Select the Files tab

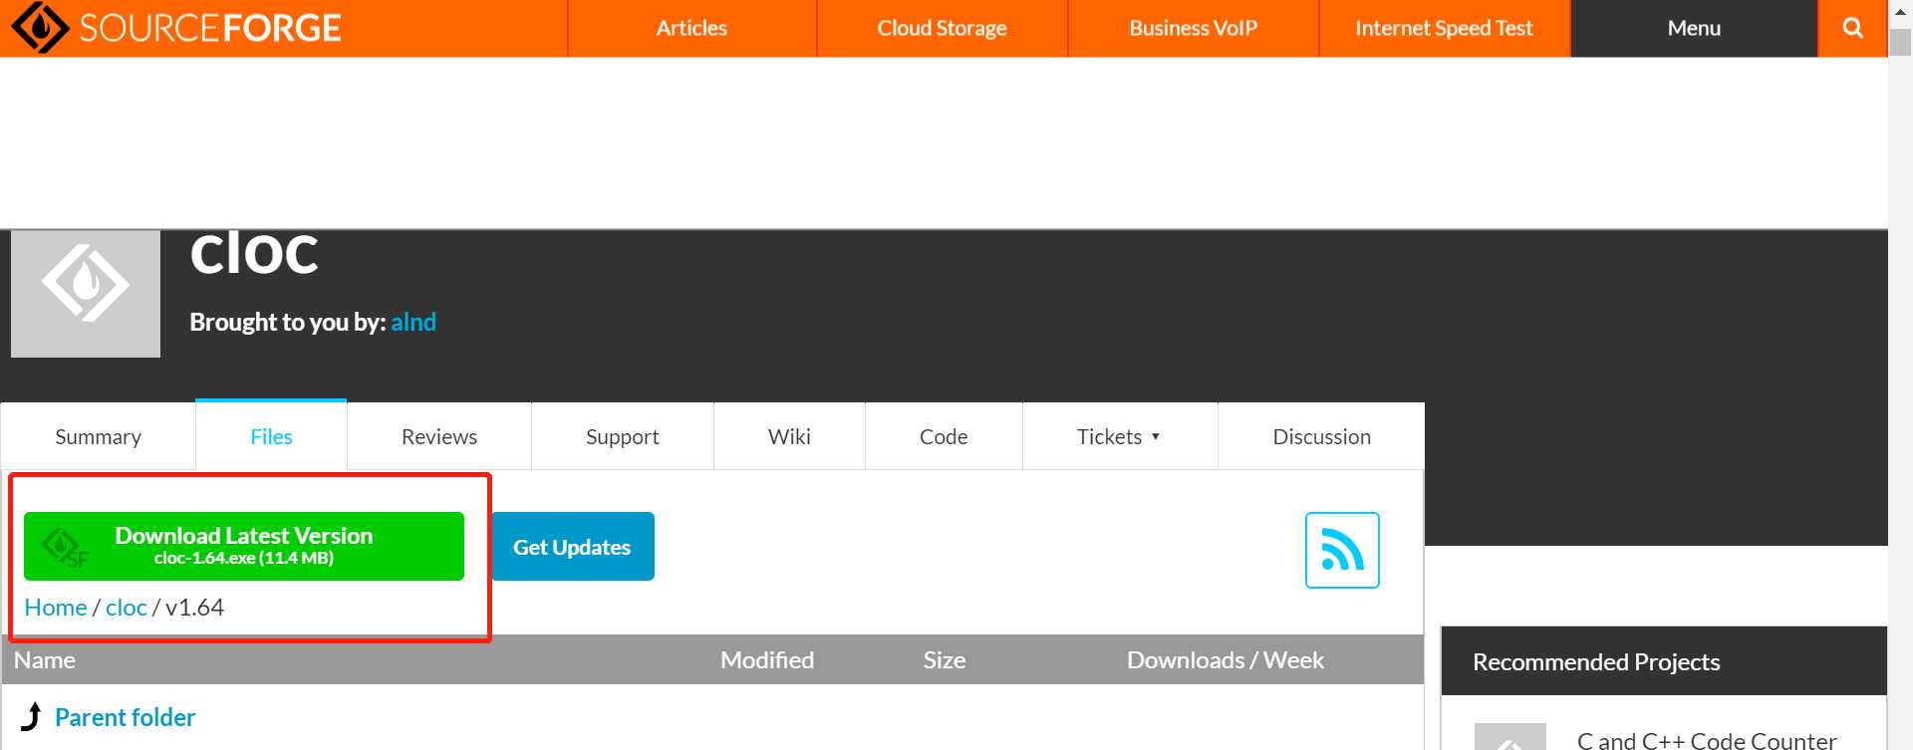271,436
